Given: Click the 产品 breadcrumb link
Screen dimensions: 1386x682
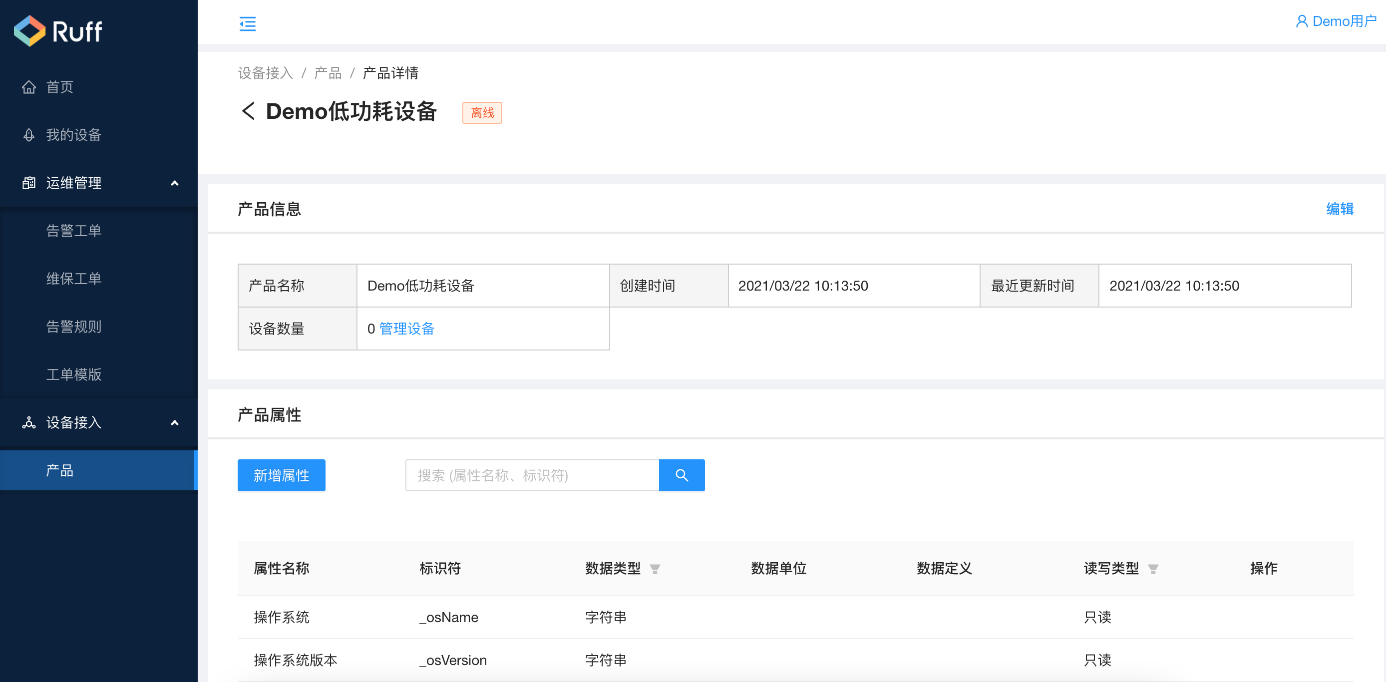Looking at the screenshot, I should 328,72.
